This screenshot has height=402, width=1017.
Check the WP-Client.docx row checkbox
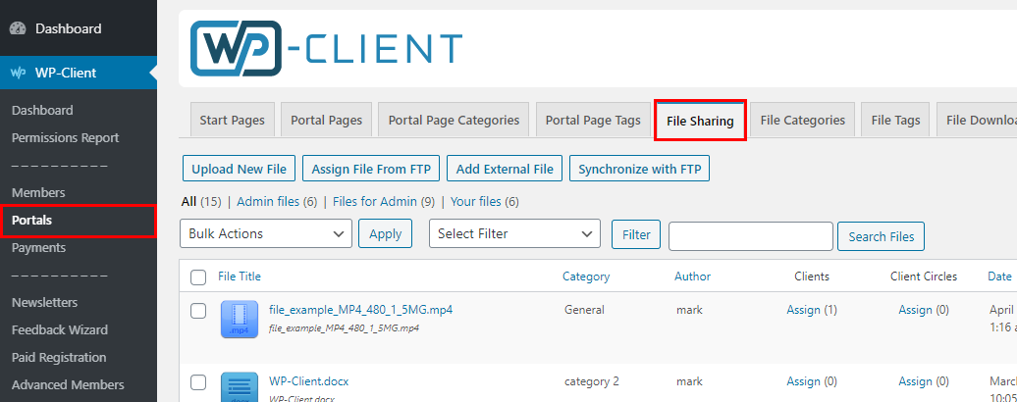[x=198, y=382]
